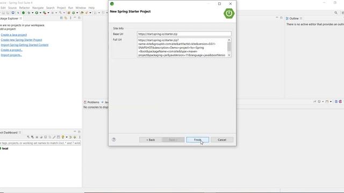This screenshot has height=193, width=344.
Task: Open Package Explorer view menu icon
Action: tap(70, 18)
